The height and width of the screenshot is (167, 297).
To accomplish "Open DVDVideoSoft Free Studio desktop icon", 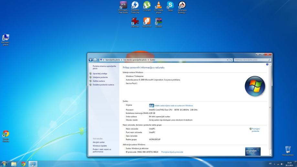I will (x=123, y=5).
